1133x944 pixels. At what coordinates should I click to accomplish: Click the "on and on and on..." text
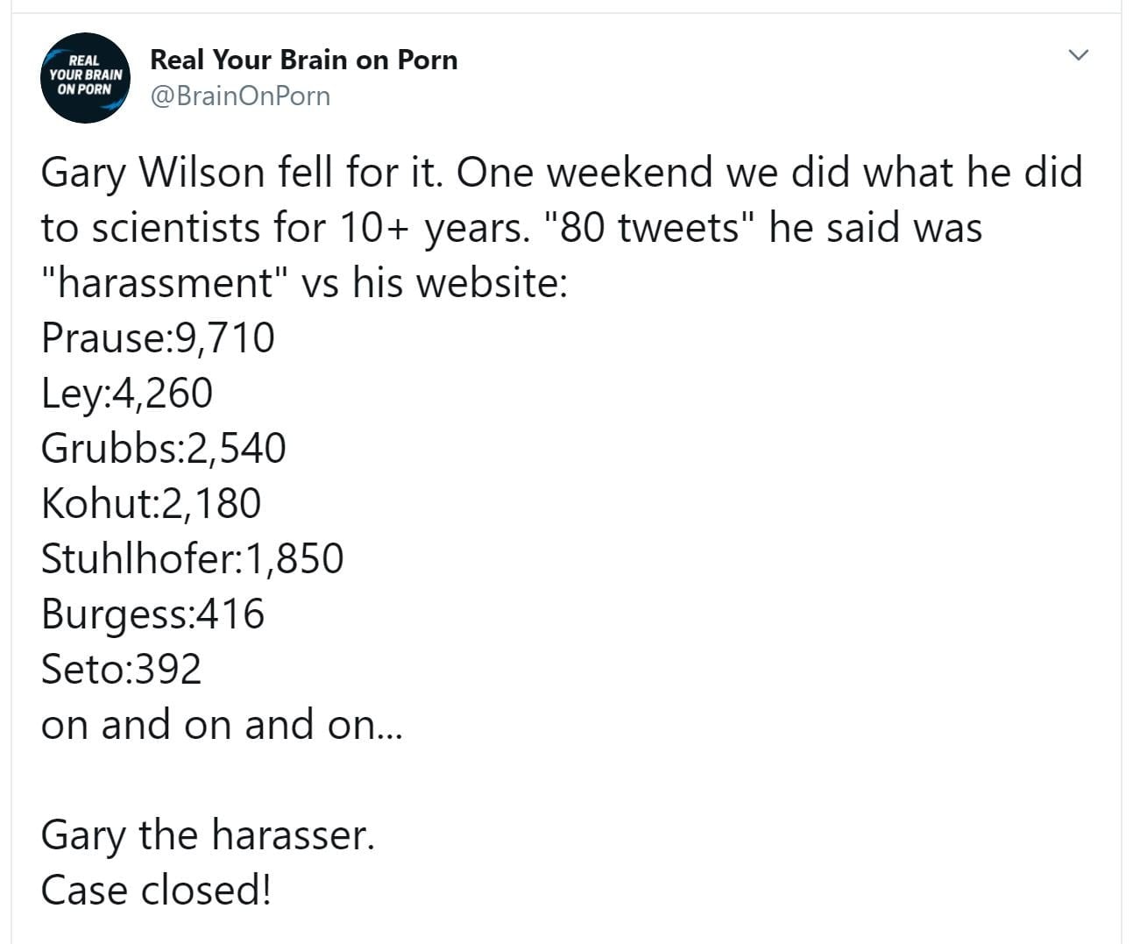click(x=221, y=725)
